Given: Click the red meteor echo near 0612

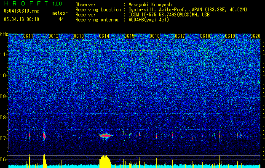Looking at the screenshot, I should pyautogui.click(x=44, y=135).
